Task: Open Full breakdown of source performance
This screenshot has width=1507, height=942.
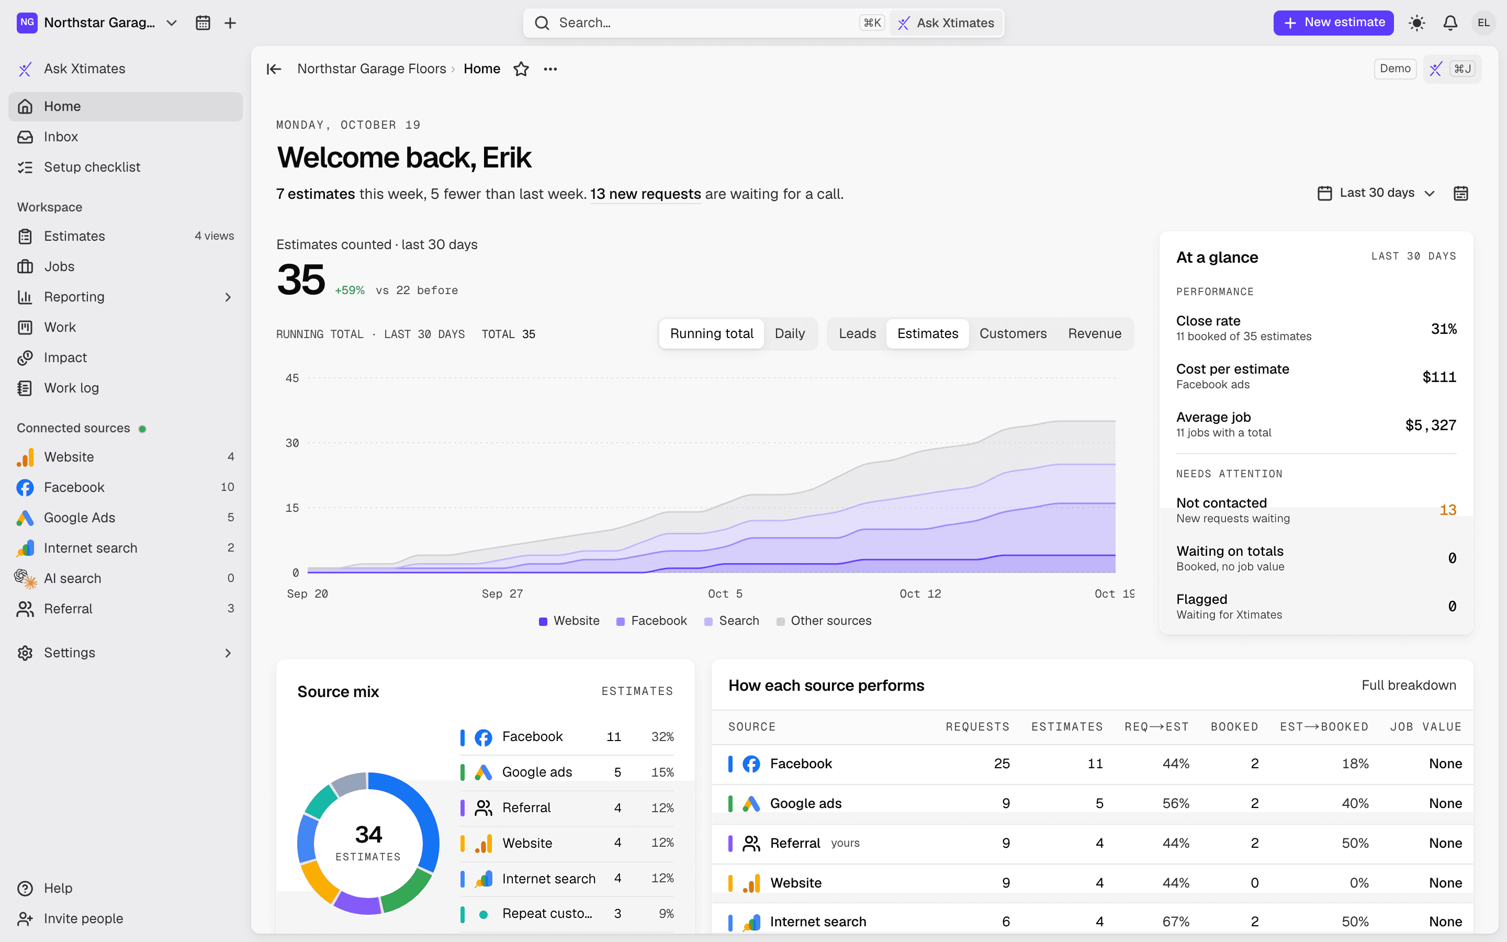Action: coord(1409,686)
